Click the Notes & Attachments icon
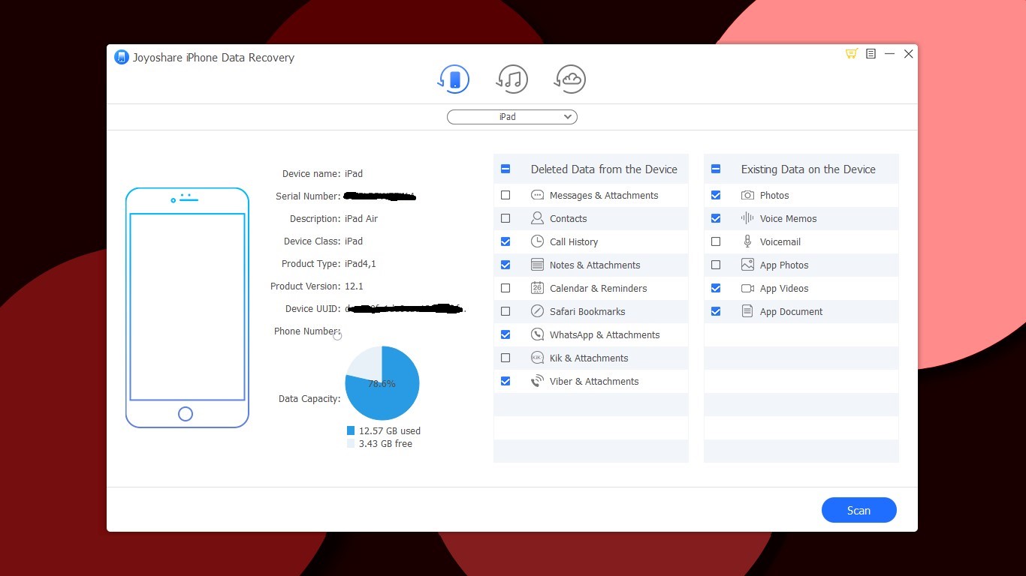 click(537, 265)
